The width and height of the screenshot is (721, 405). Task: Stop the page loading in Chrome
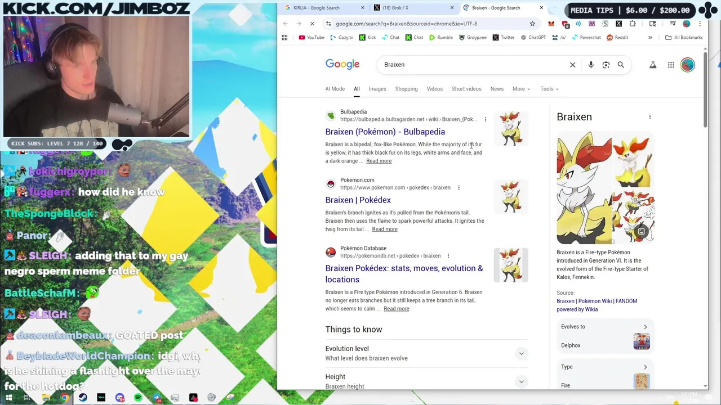pyautogui.click(x=312, y=24)
